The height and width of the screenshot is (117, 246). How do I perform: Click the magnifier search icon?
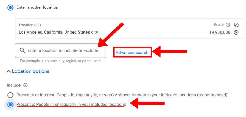22,50
